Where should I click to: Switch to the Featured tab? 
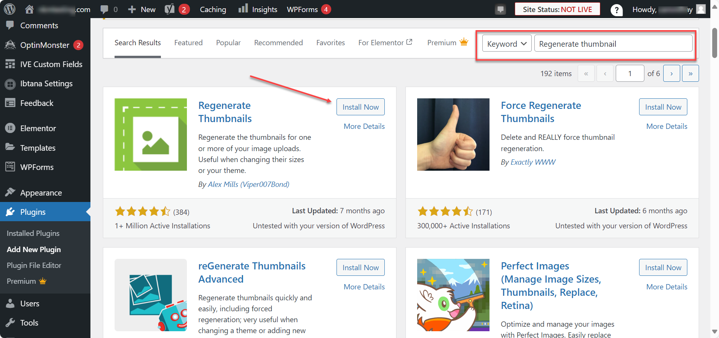[x=188, y=43]
